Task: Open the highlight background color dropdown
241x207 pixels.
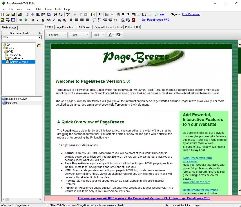Action: [119, 35]
